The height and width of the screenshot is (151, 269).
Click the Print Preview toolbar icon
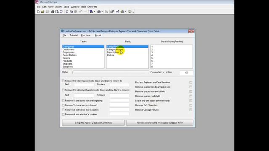57,12
